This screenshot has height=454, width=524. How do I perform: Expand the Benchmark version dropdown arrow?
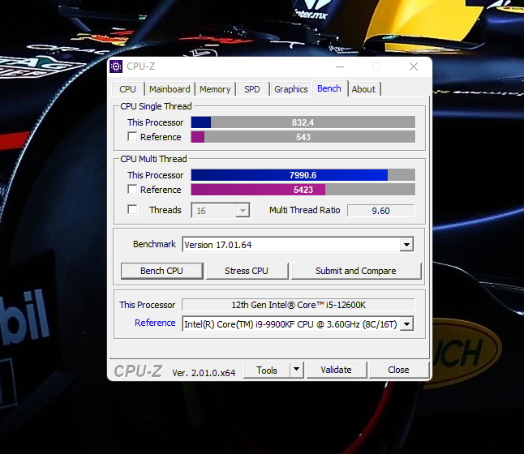tap(406, 245)
